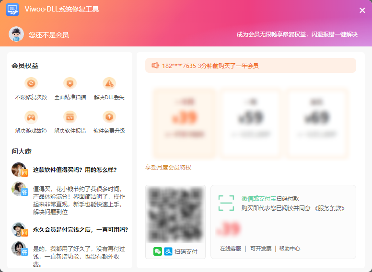
Task: Click avatar beside answer 是的，我都用了好久了
Action: click(x=19, y=249)
